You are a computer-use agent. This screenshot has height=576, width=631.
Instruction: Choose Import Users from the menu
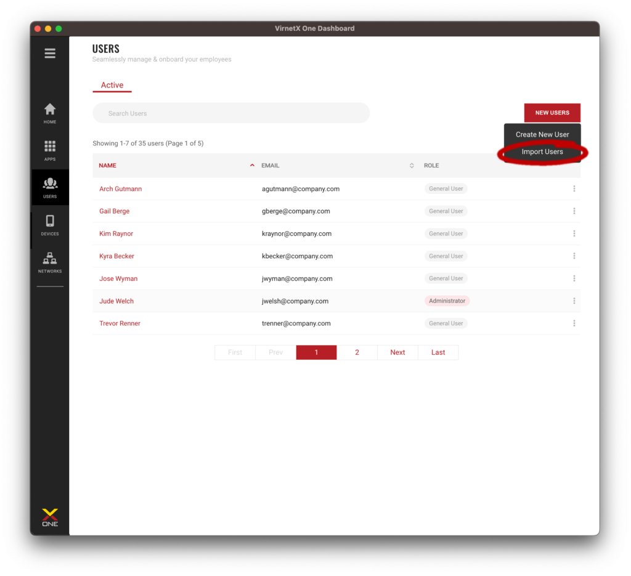tap(542, 152)
